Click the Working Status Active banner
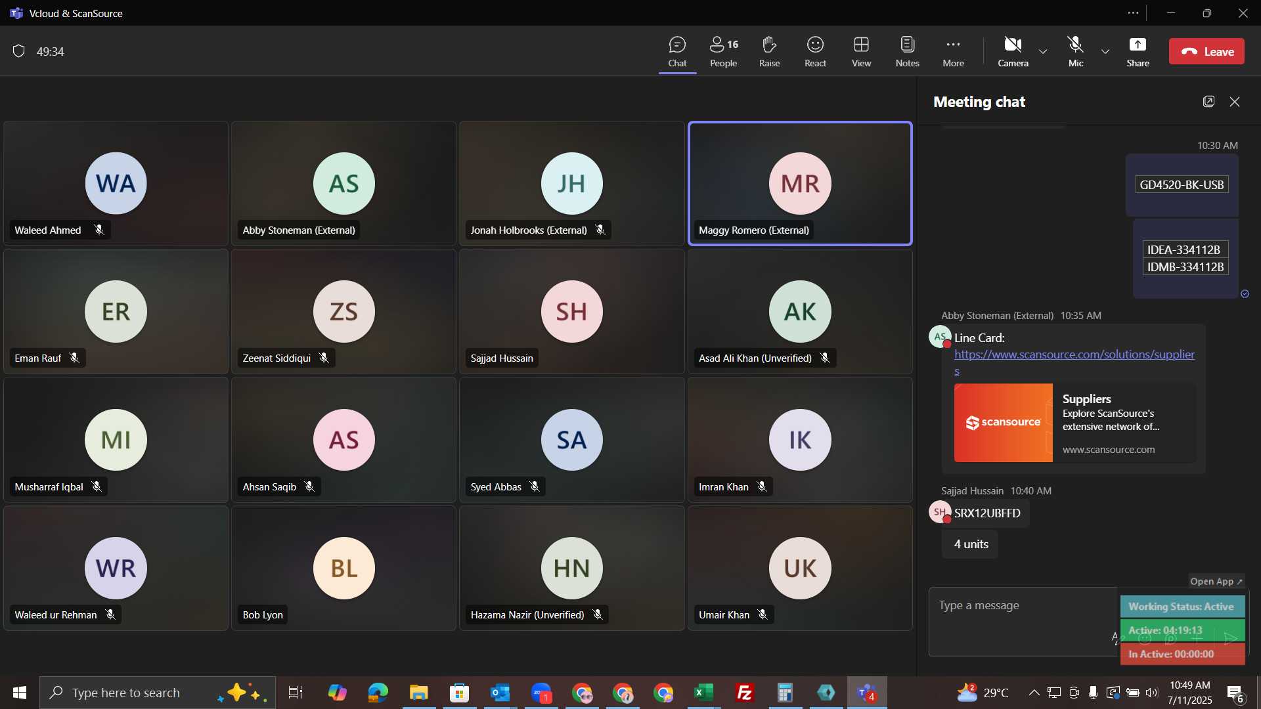This screenshot has height=709, width=1261. click(1182, 607)
